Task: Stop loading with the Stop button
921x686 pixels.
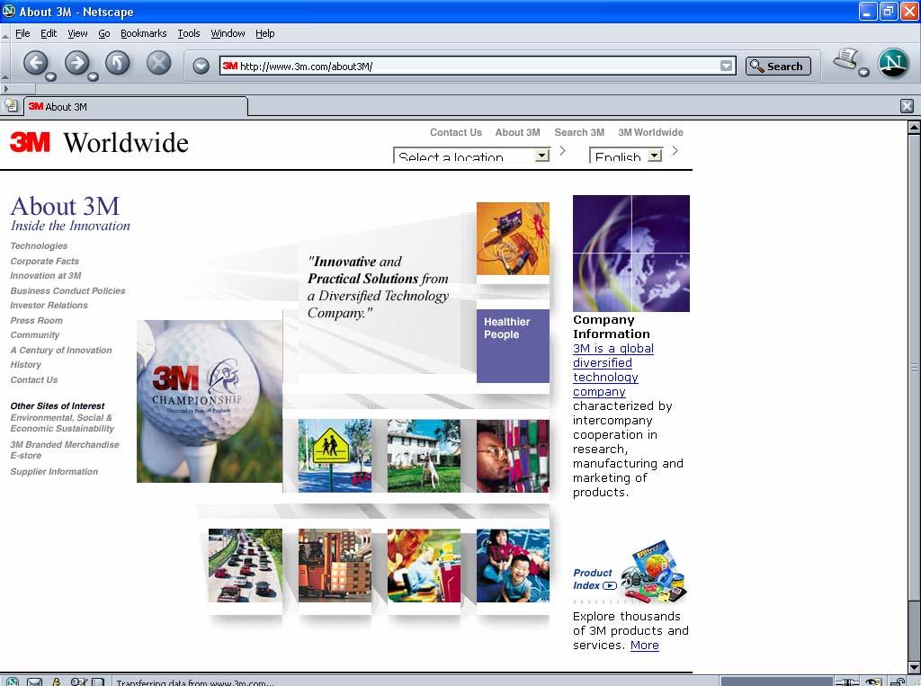Action: (158, 62)
